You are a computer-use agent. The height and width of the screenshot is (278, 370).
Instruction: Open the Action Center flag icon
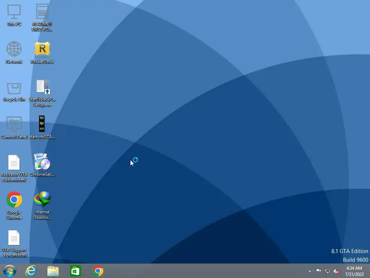click(x=318, y=271)
